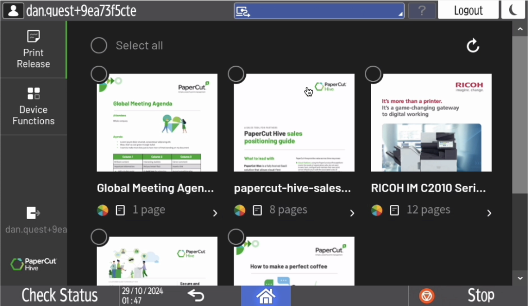Click the dan.quest+9ea73f5cte username in the header
Screen dimensions: 528x306
(x=81, y=11)
